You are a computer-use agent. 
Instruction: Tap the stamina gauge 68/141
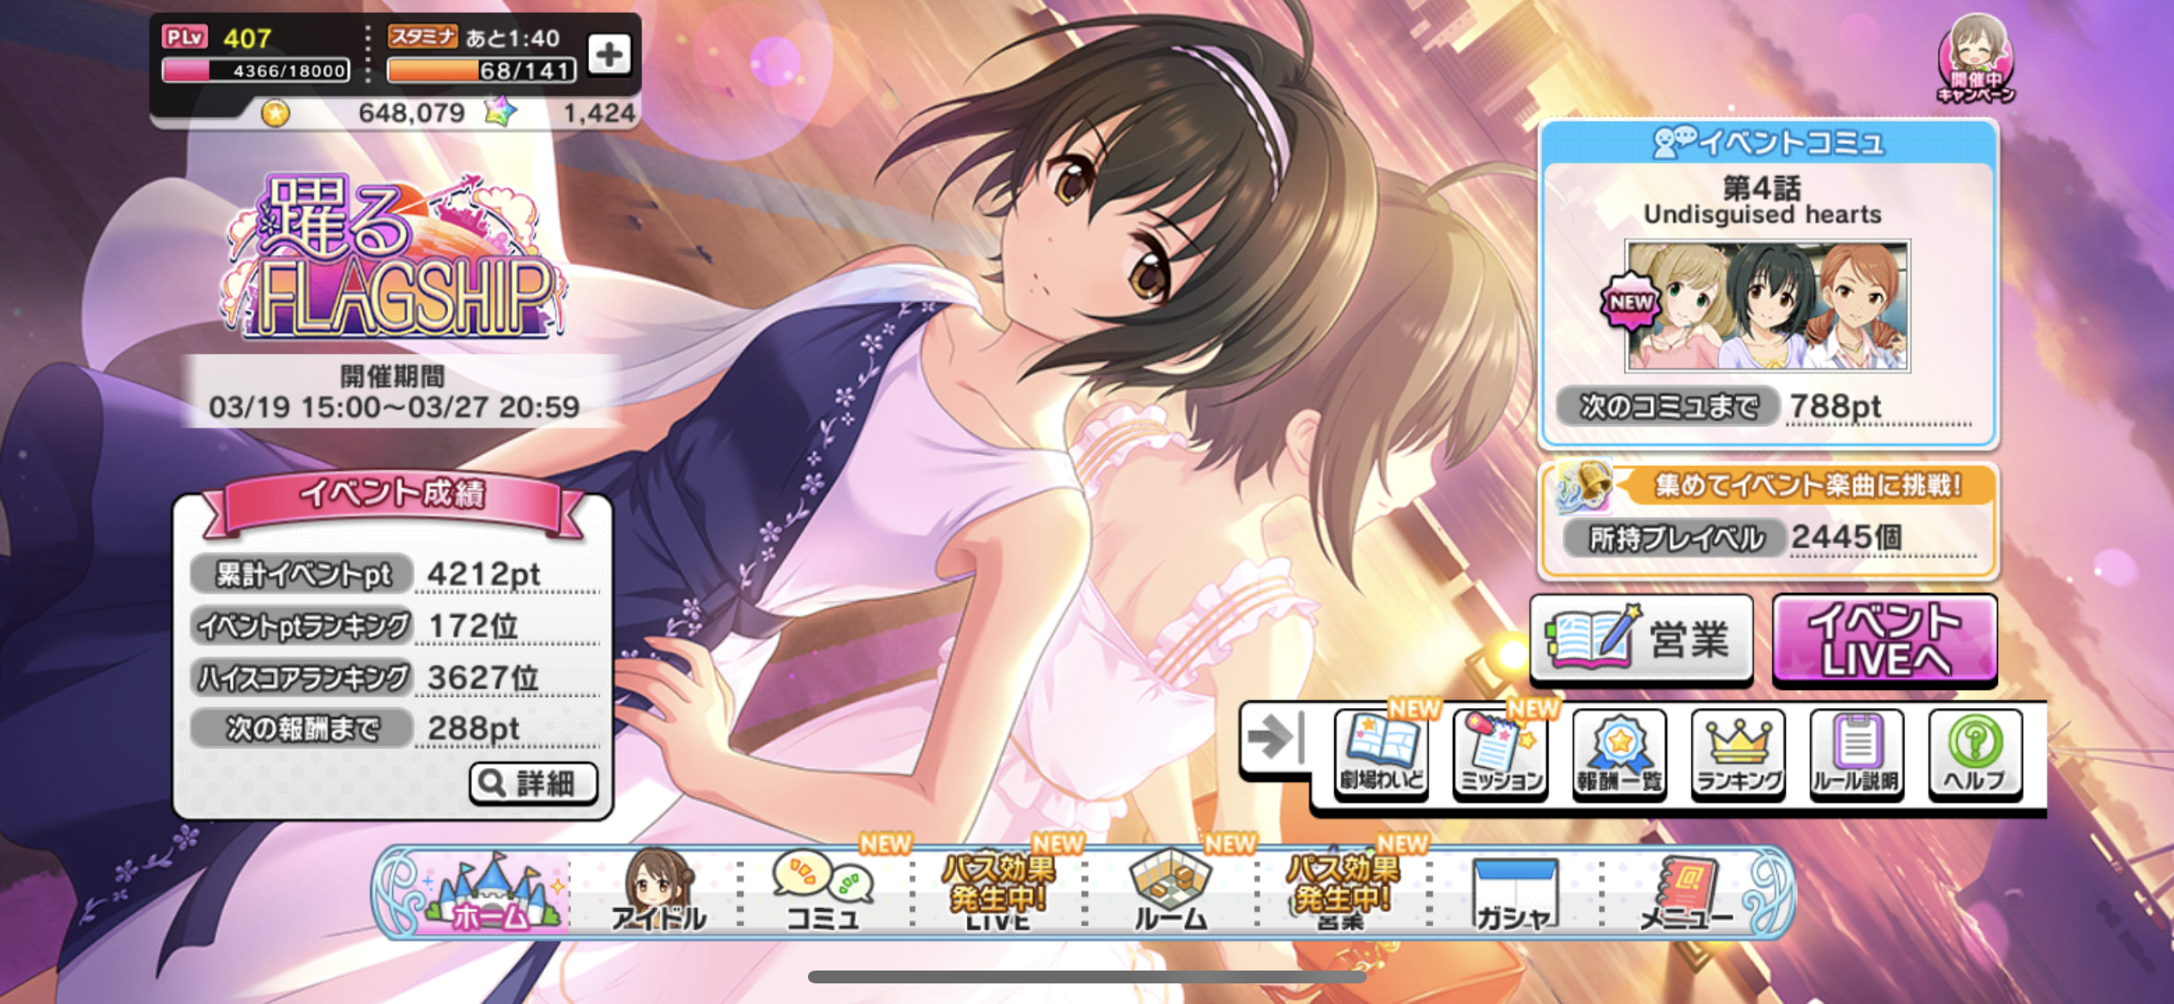[x=481, y=70]
